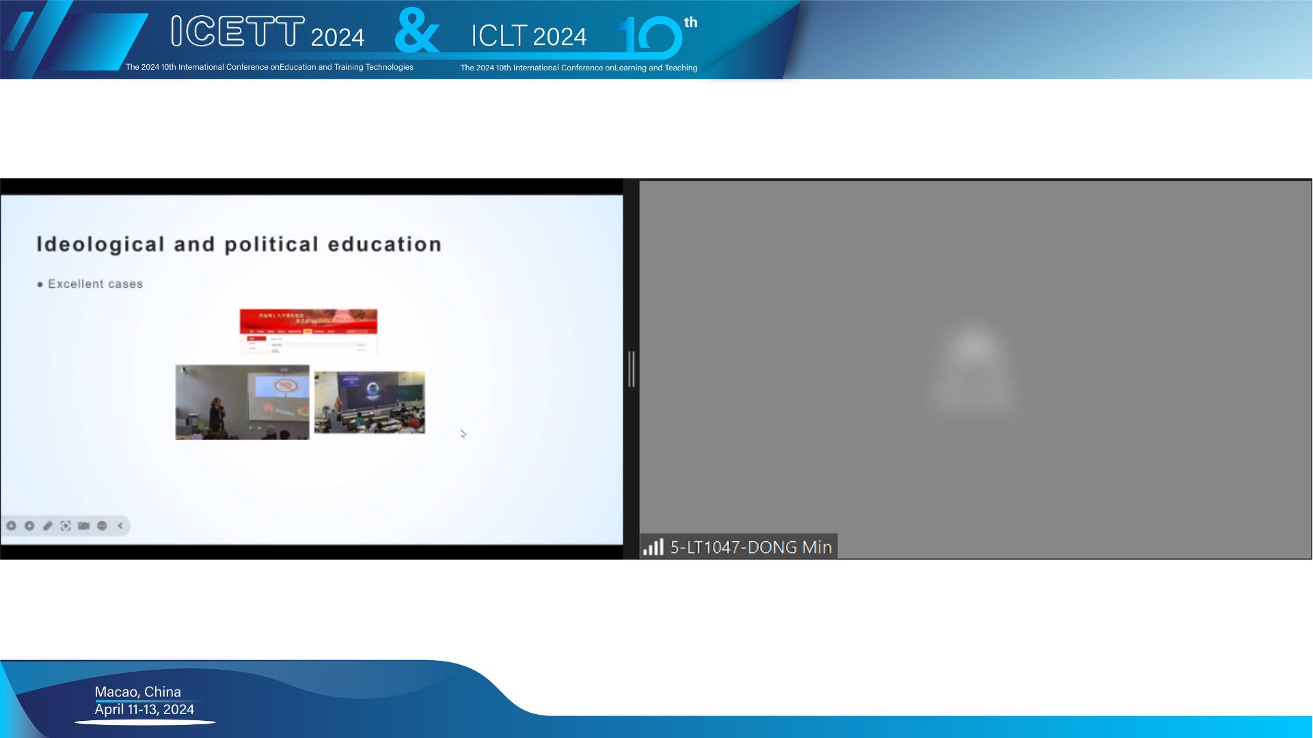Select participant label 5-LT1047-DONG Min

tap(750, 547)
